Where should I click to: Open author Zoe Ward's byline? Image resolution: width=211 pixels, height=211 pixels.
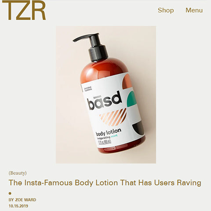22,200
